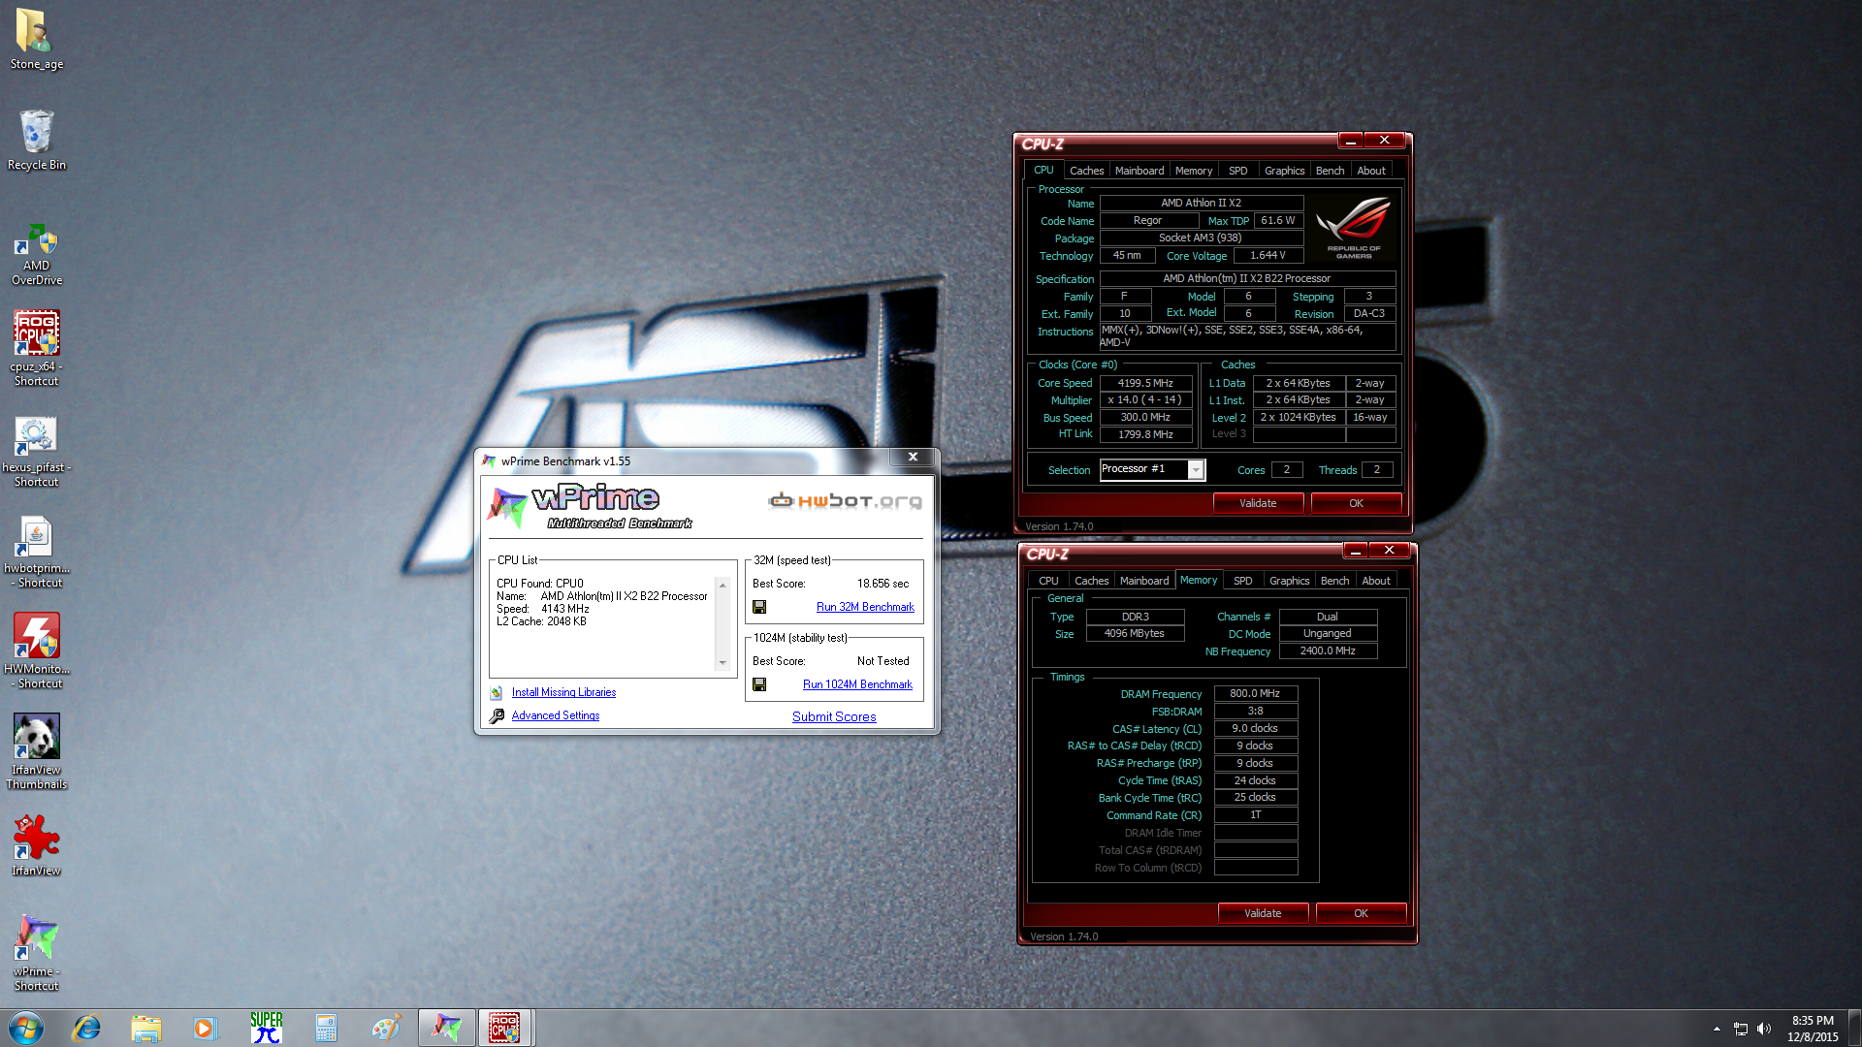Click the taskbar clock showing 8:35 PM
Screen dimensions: 1862x1047
[x=1813, y=1029]
